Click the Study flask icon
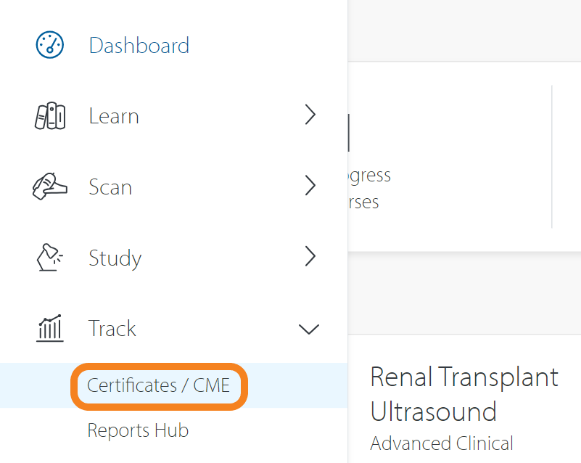 49,258
